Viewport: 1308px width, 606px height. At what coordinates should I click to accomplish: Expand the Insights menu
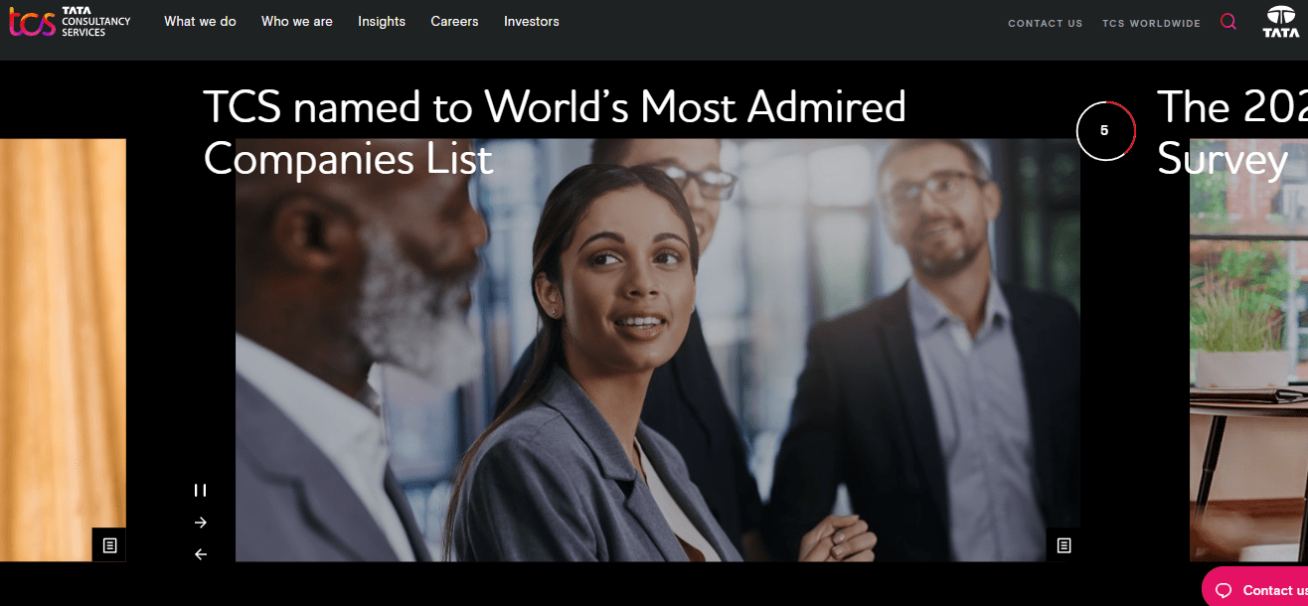point(382,21)
